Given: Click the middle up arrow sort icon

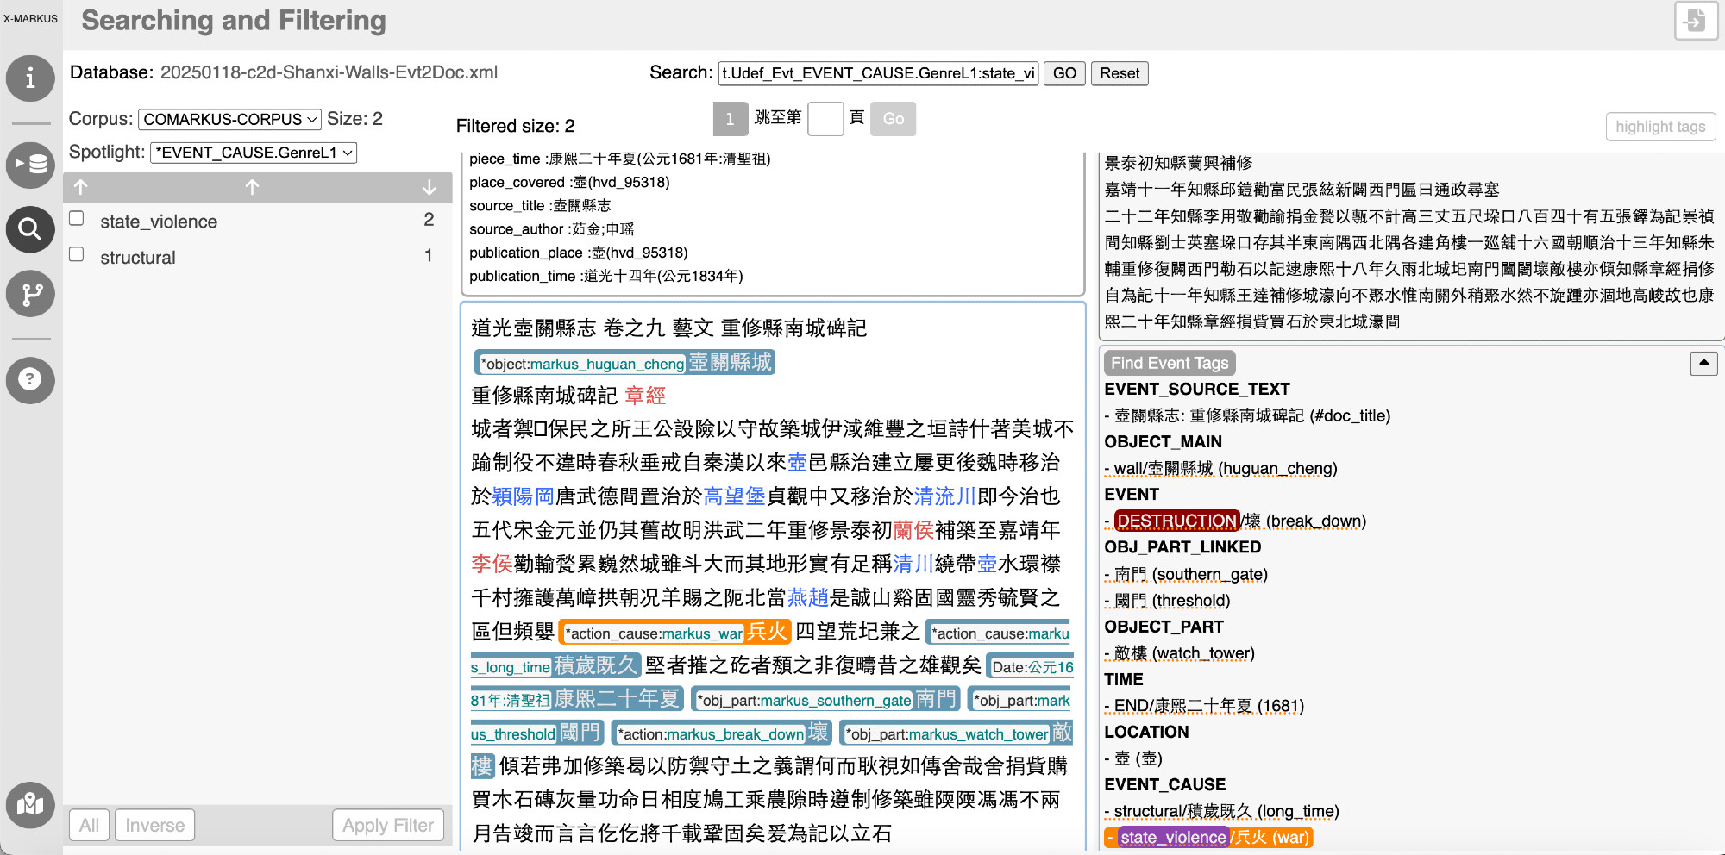Looking at the screenshot, I should pos(252,187).
